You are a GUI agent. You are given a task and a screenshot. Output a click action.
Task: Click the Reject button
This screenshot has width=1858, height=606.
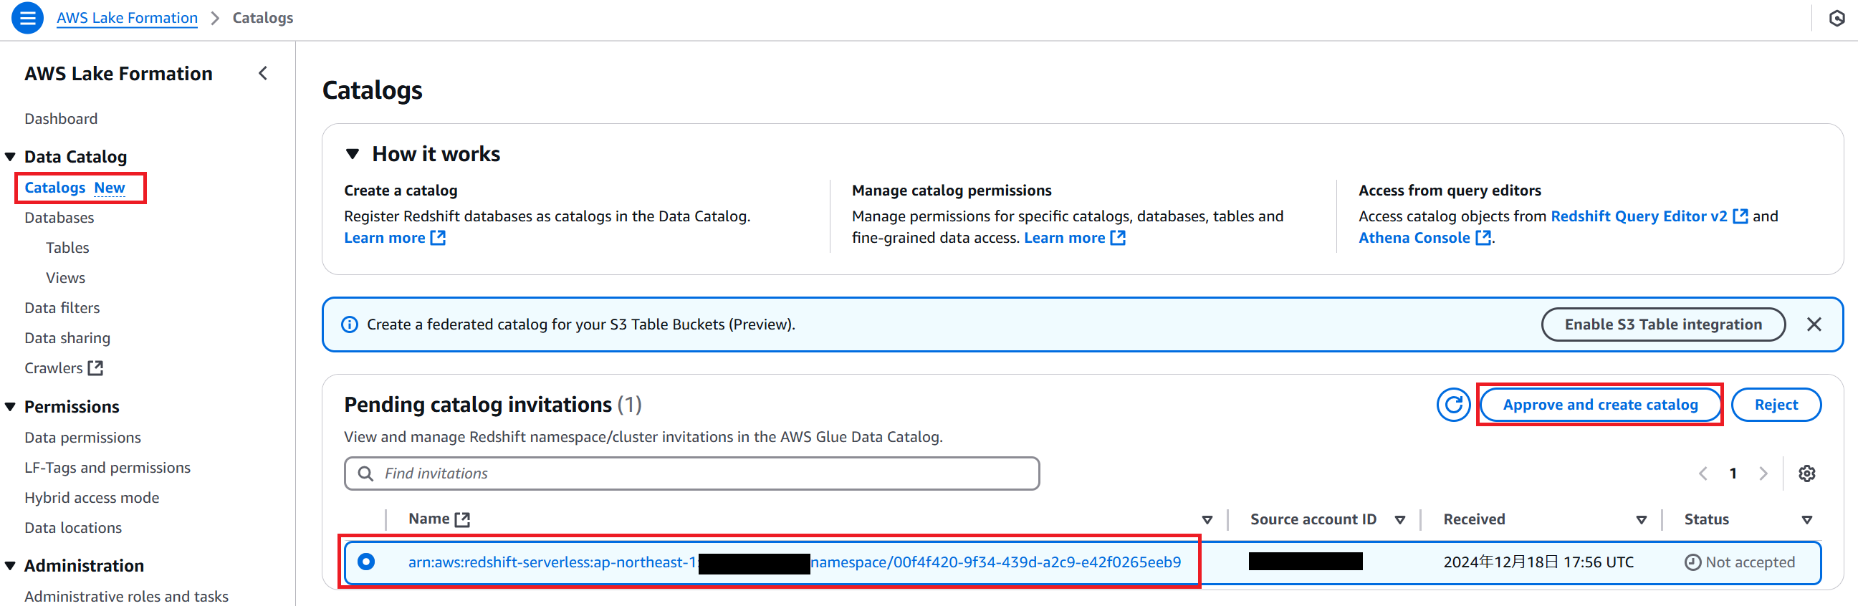point(1776,405)
